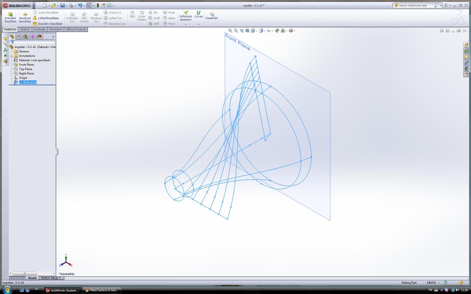This screenshot has width=471, height=294.
Task: Click the Extruded Boss/Base tool
Action: 10,18
